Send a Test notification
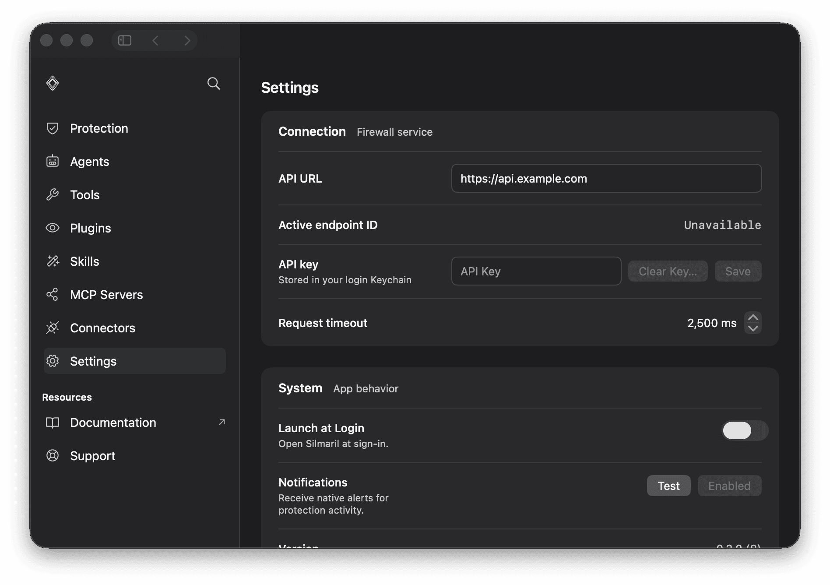The width and height of the screenshot is (830, 585). pyautogui.click(x=668, y=486)
